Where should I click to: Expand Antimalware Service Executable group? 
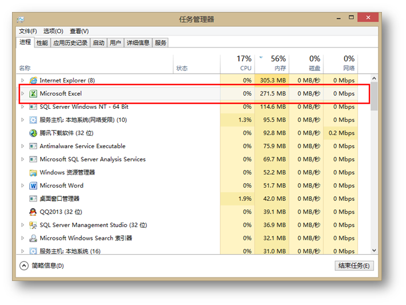pyautogui.click(x=22, y=146)
